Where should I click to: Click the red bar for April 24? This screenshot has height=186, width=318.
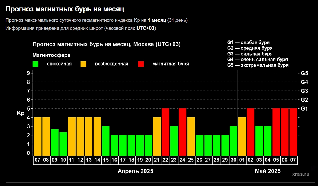[x=182, y=131]
